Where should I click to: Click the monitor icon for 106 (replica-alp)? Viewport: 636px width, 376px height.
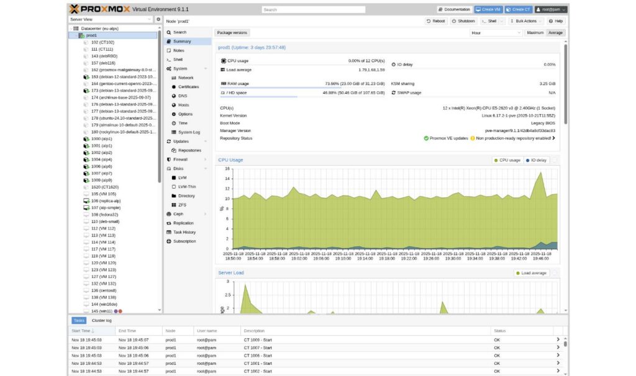pyautogui.click(x=86, y=201)
